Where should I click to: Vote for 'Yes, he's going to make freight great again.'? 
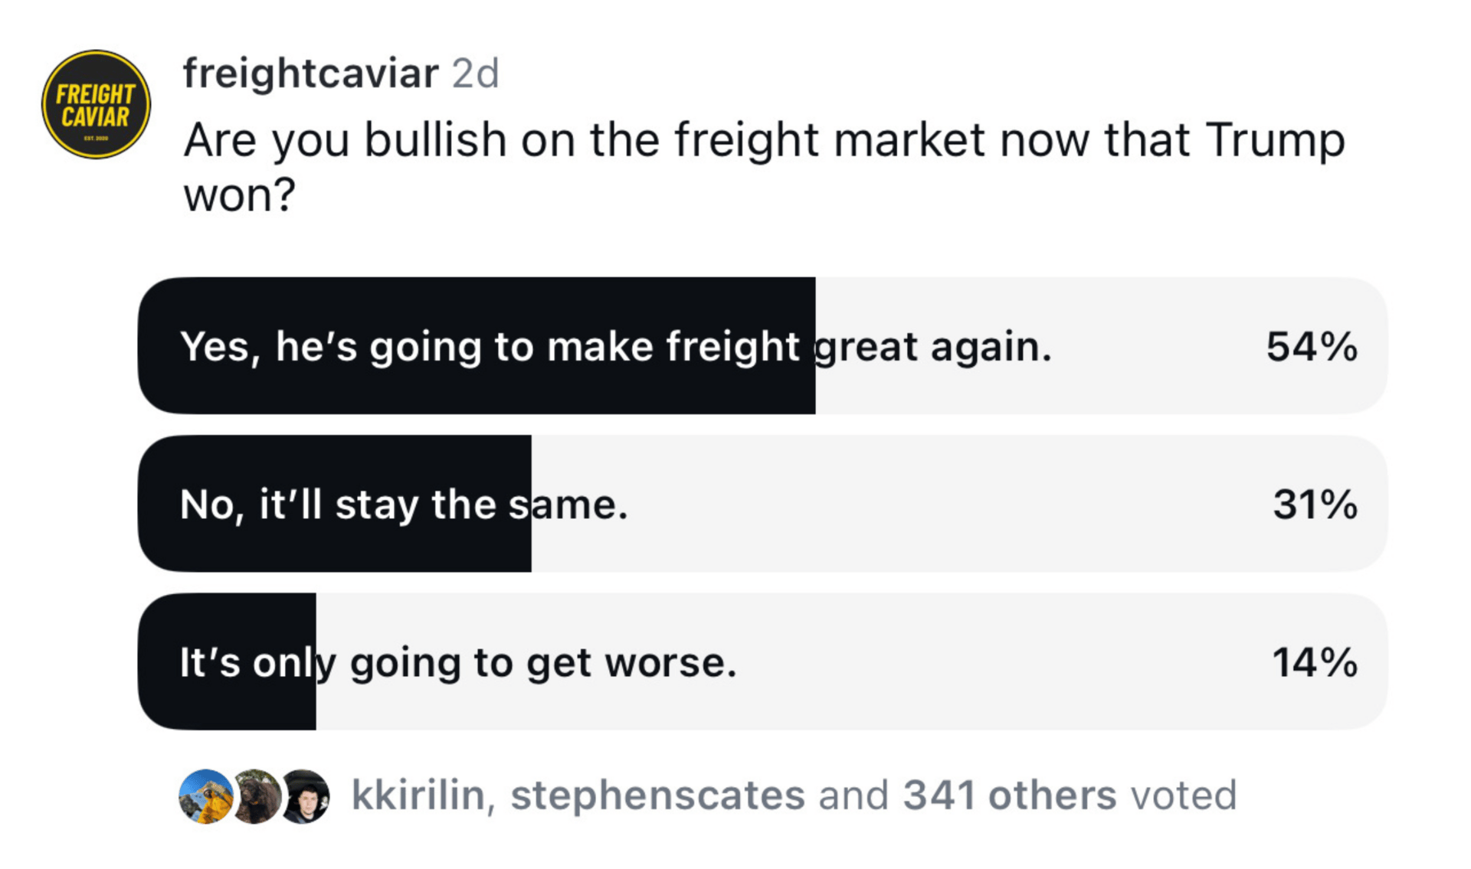click(x=762, y=346)
